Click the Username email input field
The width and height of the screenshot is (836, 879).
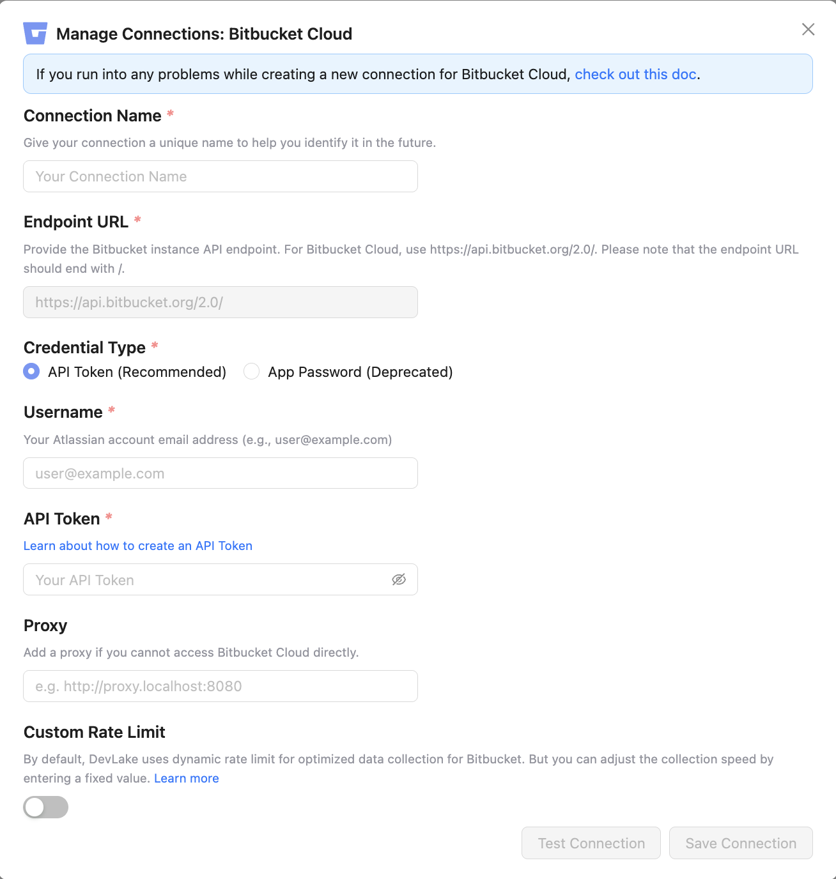220,473
